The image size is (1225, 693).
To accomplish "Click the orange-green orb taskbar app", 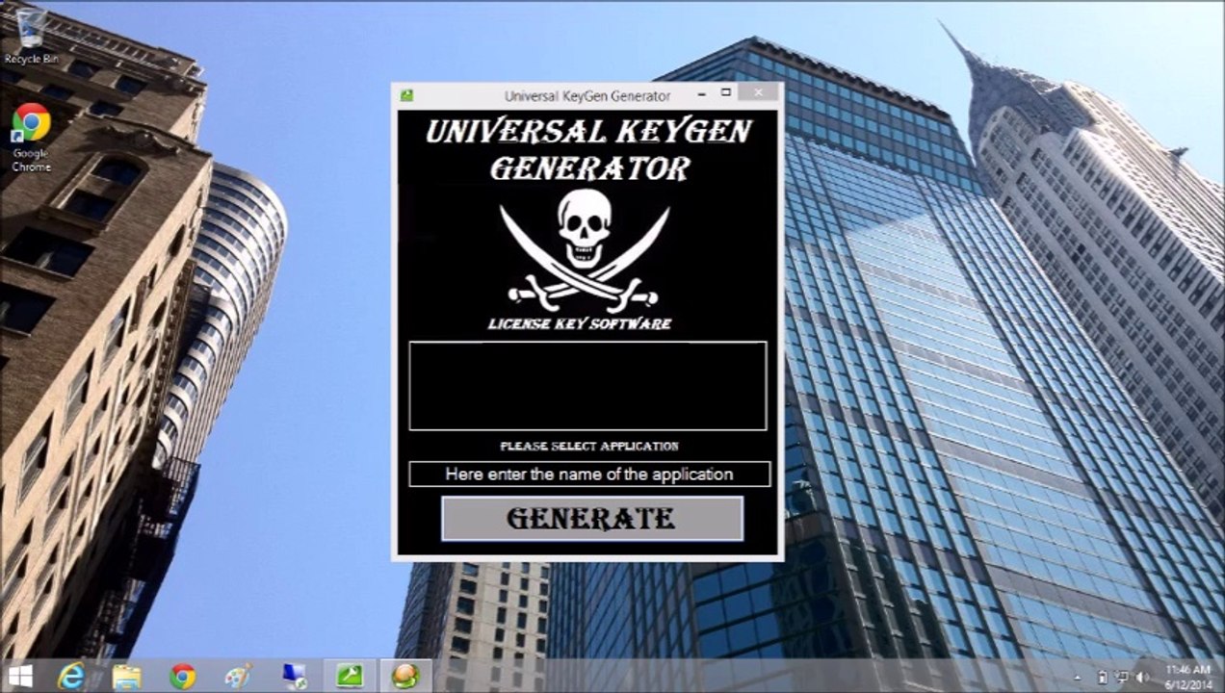I will (x=405, y=677).
